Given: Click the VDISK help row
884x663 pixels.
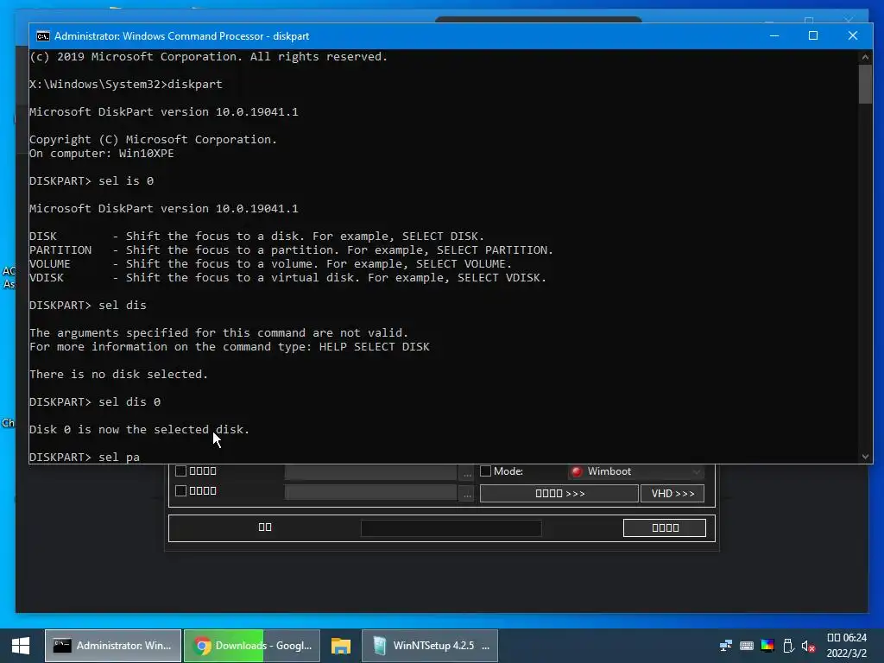Looking at the screenshot, I should 288,278.
